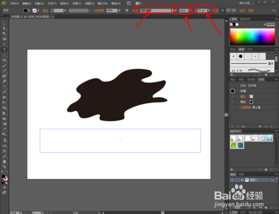
Task: Open the Bold font style dropdown
Action: coord(190,11)
